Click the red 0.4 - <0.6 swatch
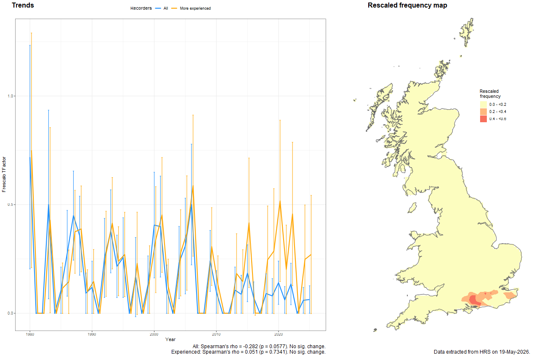The image size is (547, 357). pos(483,119)
